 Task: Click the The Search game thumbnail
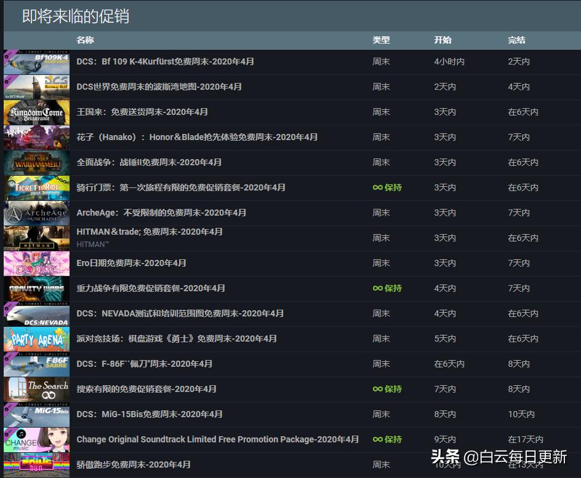36,389
